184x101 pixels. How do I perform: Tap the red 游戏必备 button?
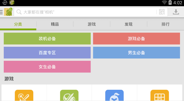[136, 39]
